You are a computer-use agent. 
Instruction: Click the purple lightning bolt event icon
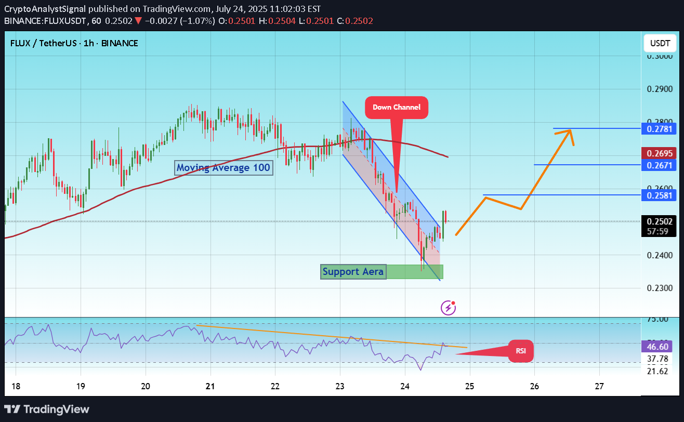(x=448, y=308)
